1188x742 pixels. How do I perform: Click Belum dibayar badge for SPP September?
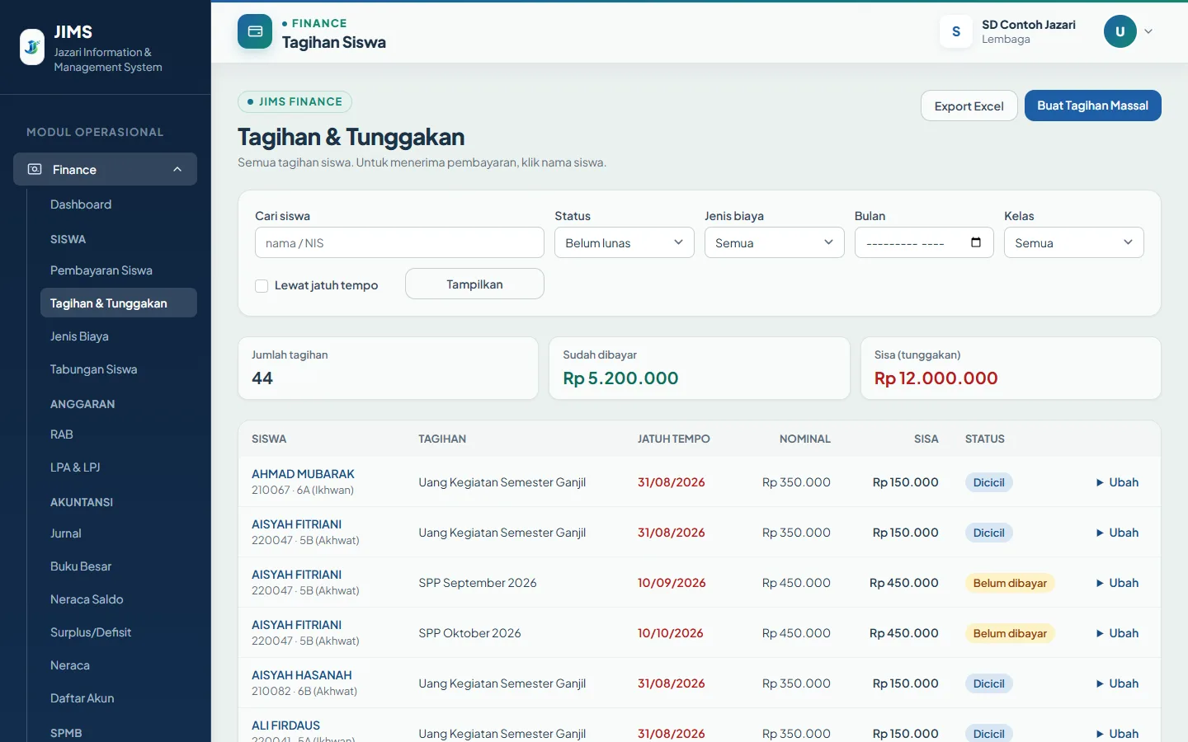(1010, 583)
